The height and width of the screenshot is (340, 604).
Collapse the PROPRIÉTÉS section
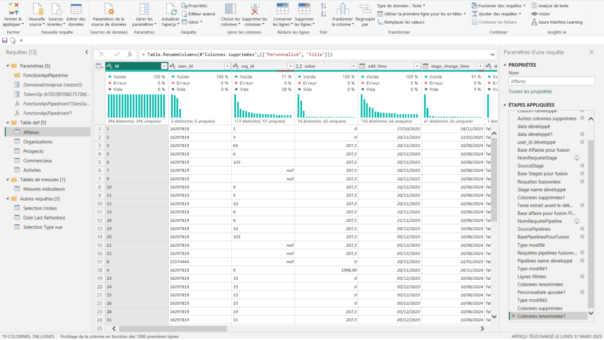point(505,65)
